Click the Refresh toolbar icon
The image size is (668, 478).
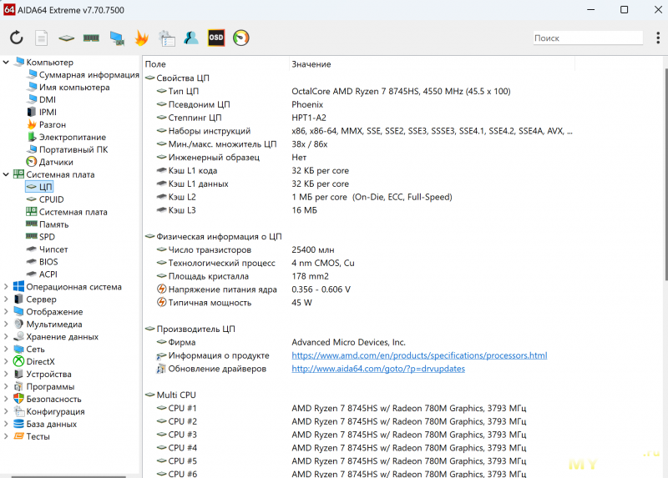tap(16, 38)
